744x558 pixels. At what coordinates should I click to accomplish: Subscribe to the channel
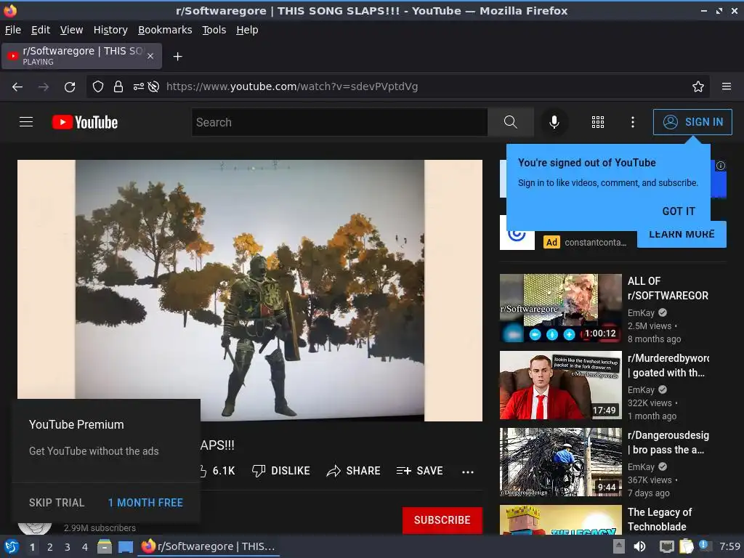[442, 520]
